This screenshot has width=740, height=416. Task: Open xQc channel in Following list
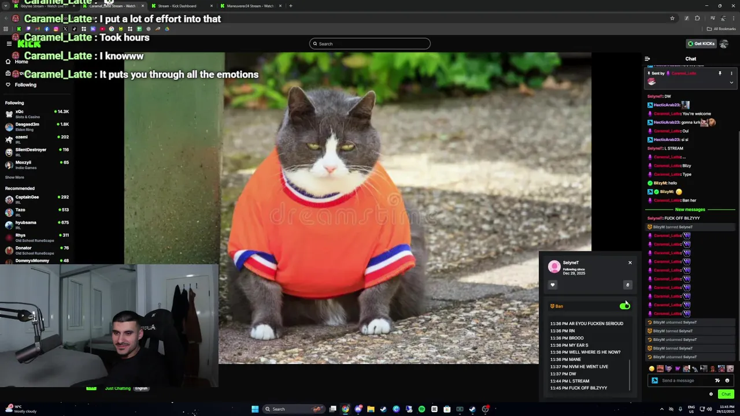coord(37,114)
